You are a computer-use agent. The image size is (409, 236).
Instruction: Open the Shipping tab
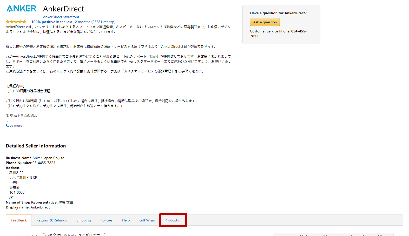coord(84,220)
